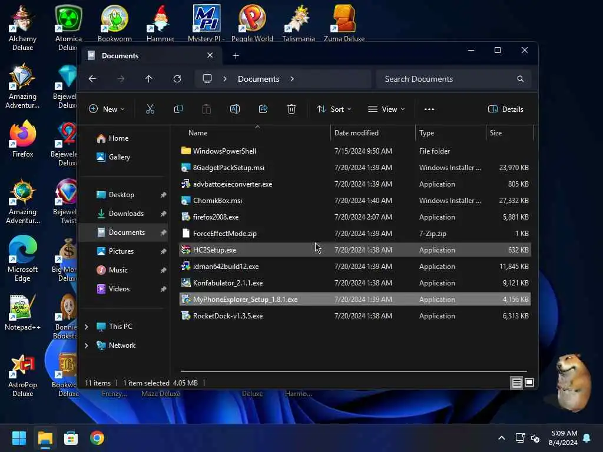The height and width of the screenshot is (452, 603).
Task: Open Peggle World desktop shortcut
Action: tap(252, 23)
